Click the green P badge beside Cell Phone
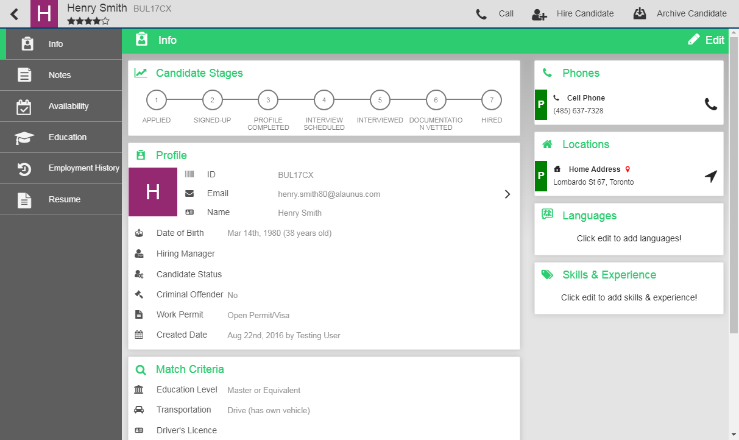The width and height of the screenshot is (739, 440). pyautogui.click(x=540, y=105)
